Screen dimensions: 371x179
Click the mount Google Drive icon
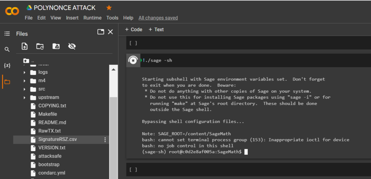(x=56, y=46)
